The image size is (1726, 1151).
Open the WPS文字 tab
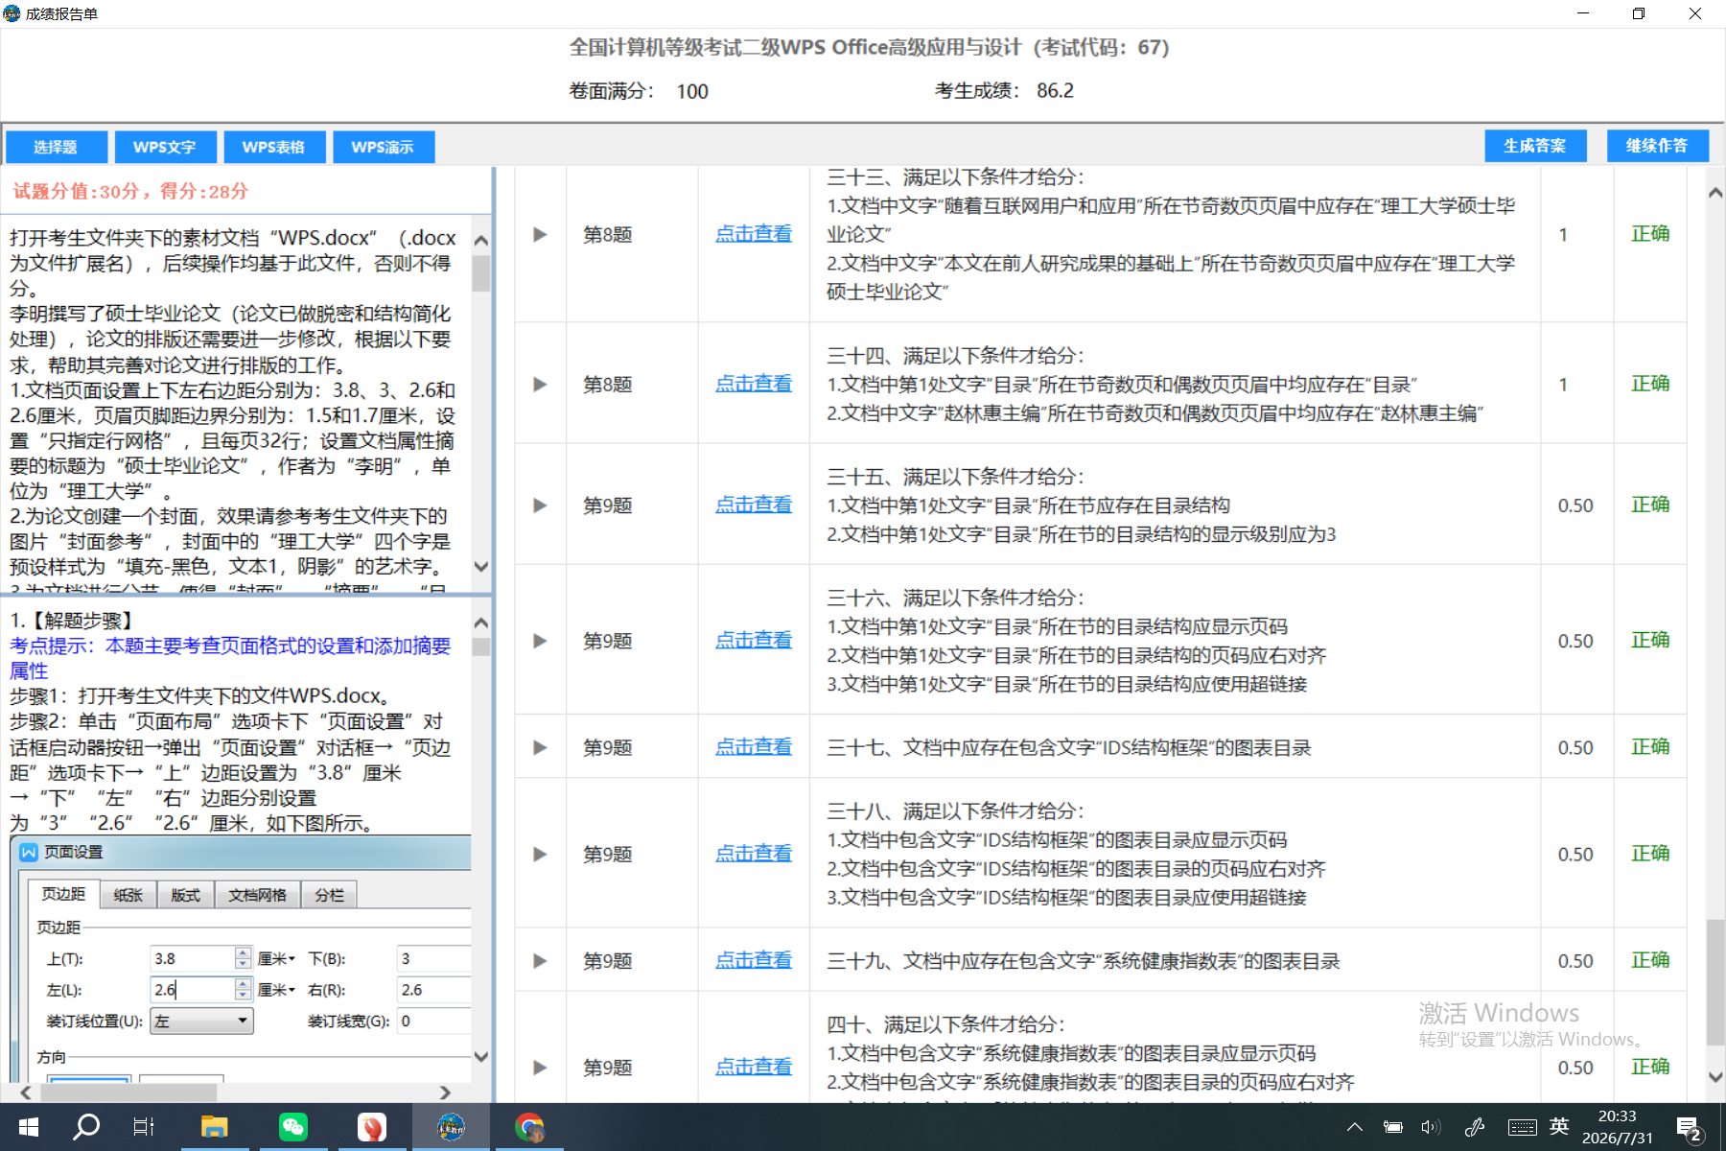coord(165,147)
